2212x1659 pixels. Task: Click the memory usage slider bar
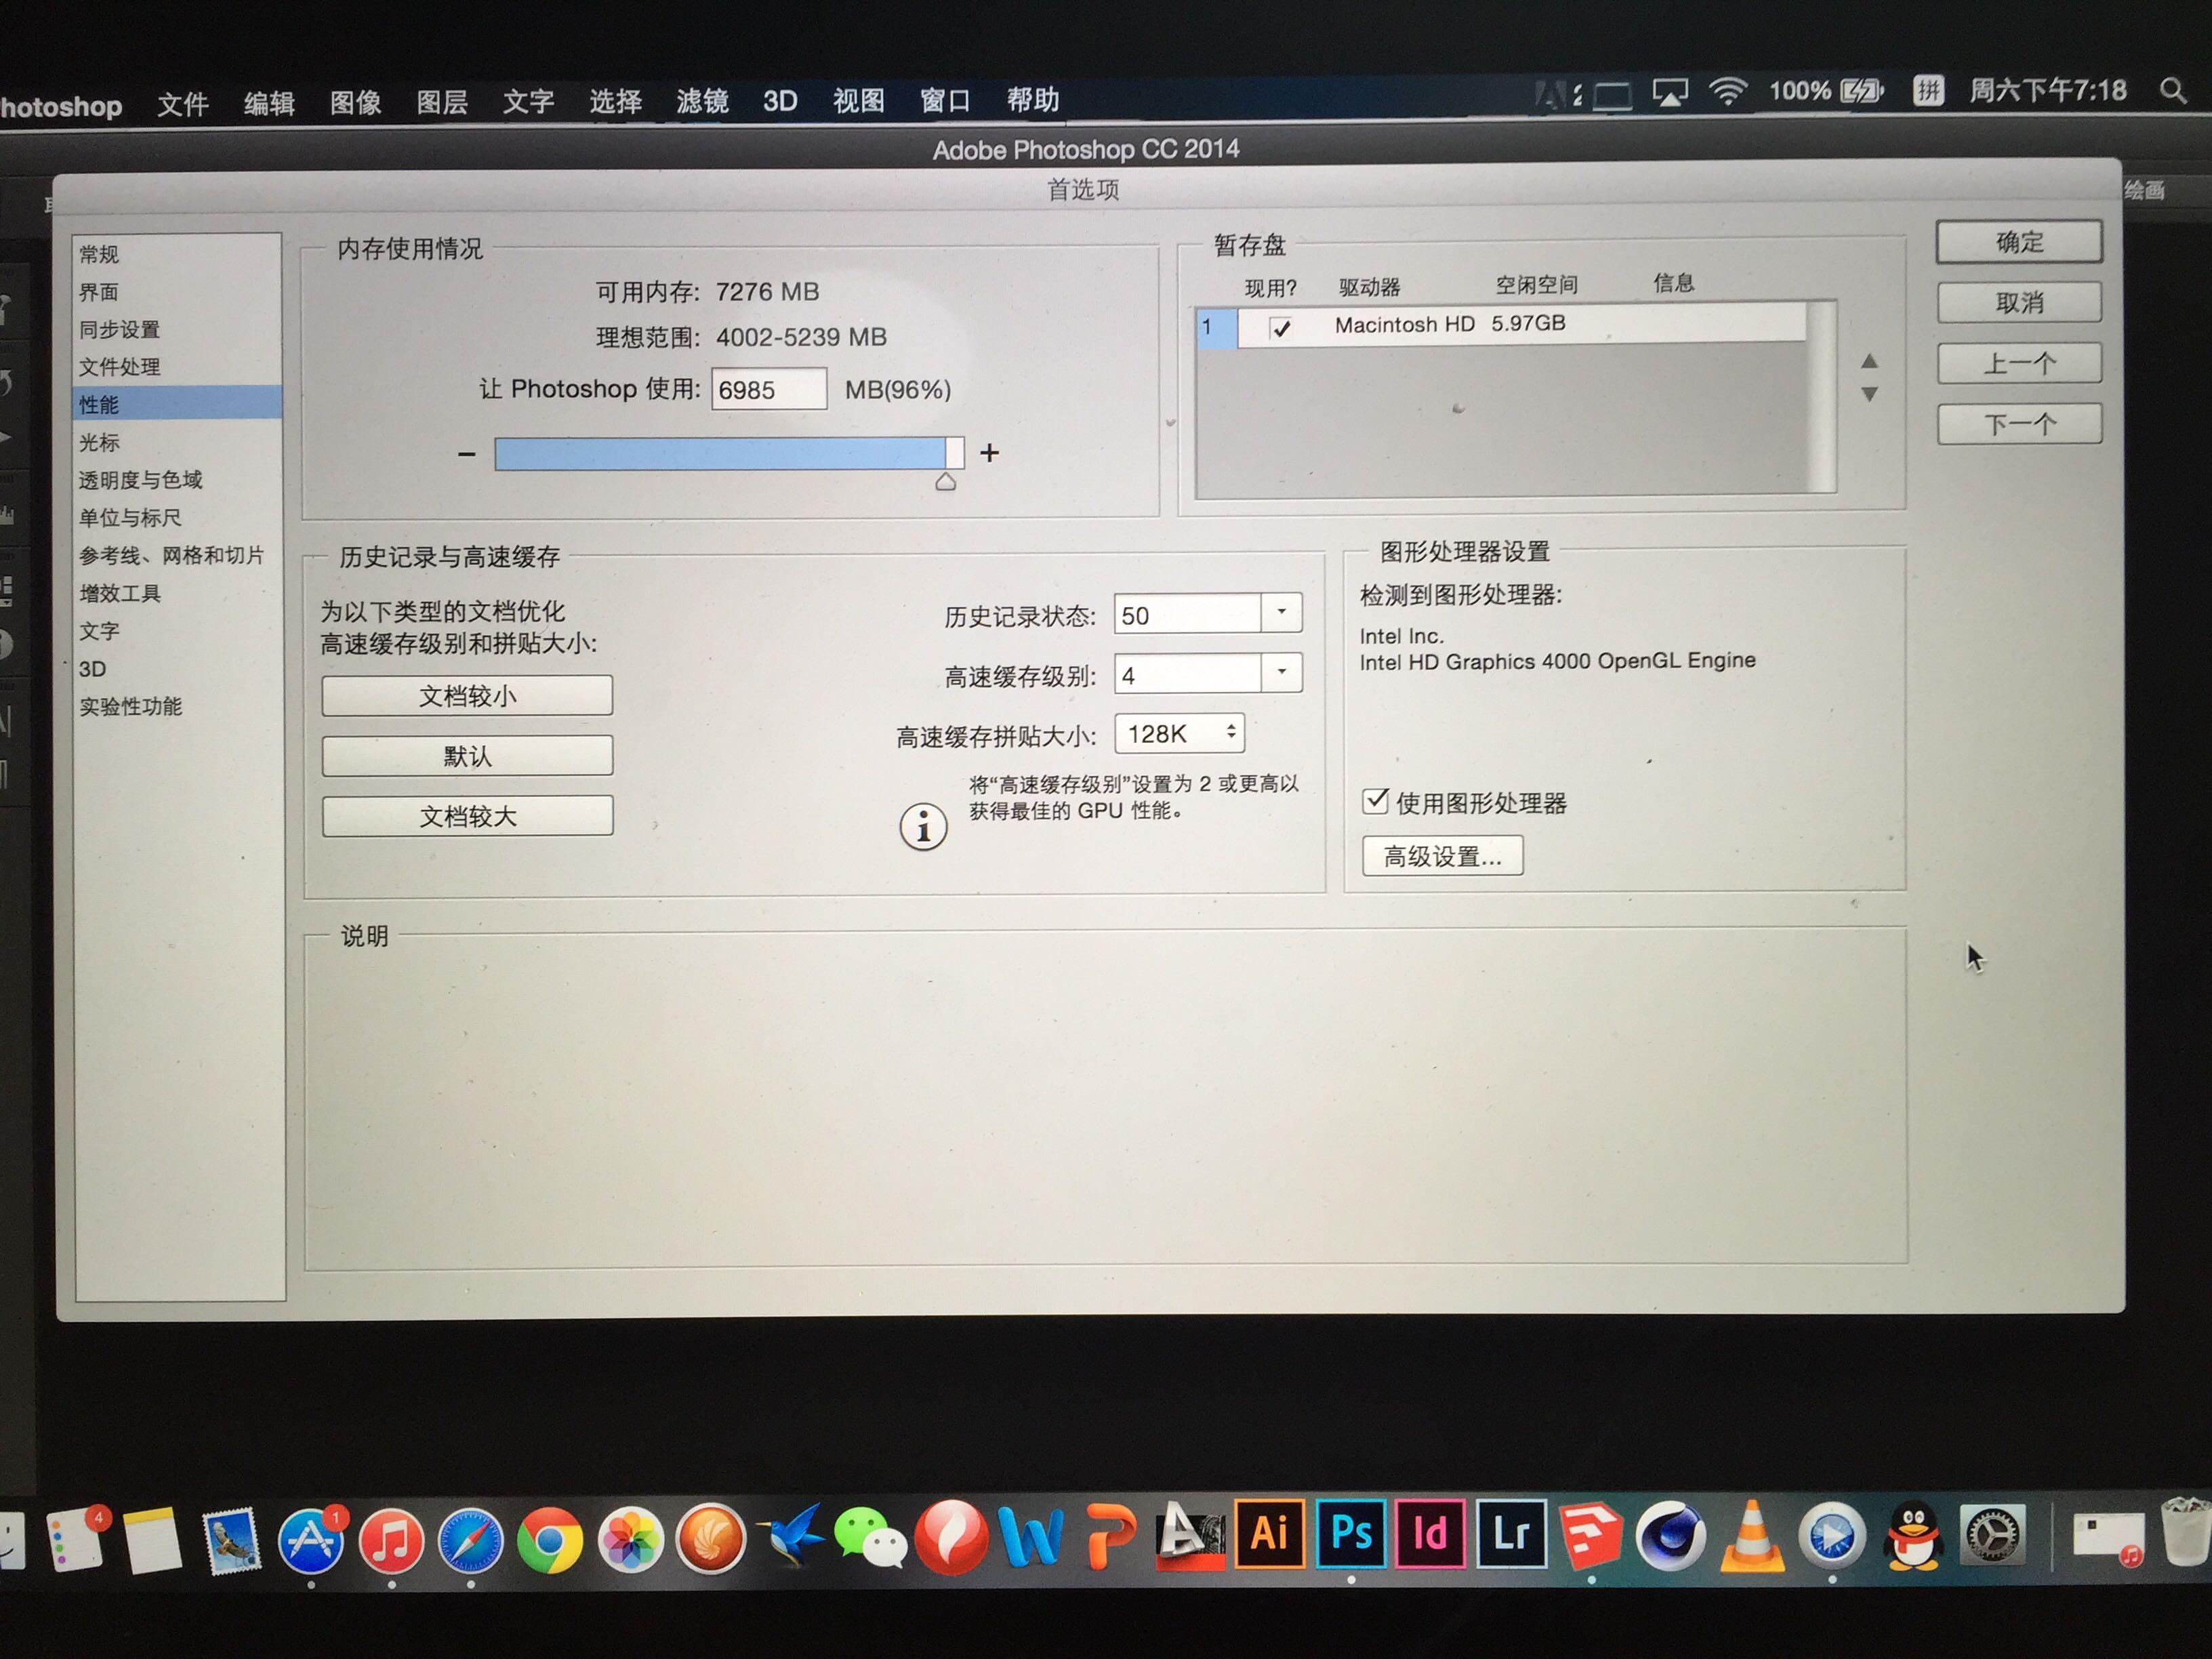729,453
